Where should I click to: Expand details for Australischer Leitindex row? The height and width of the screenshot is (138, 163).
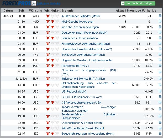point(160,16)
